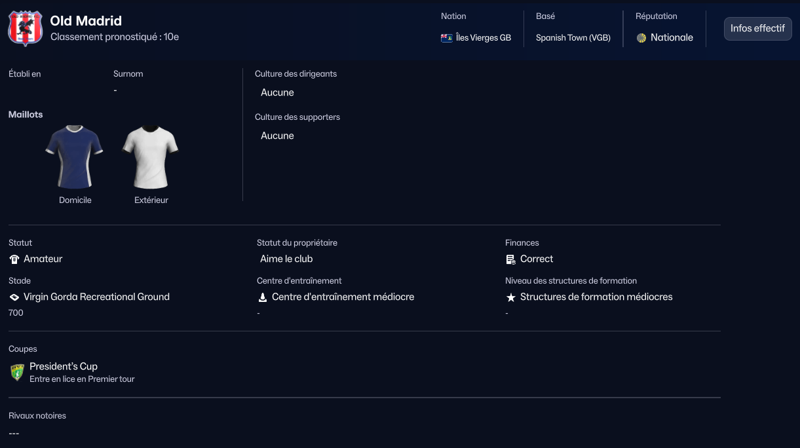The height and width of the screenshot is (448, 800).
Task: Select the white Extérieur away kit
Action: 151,157
